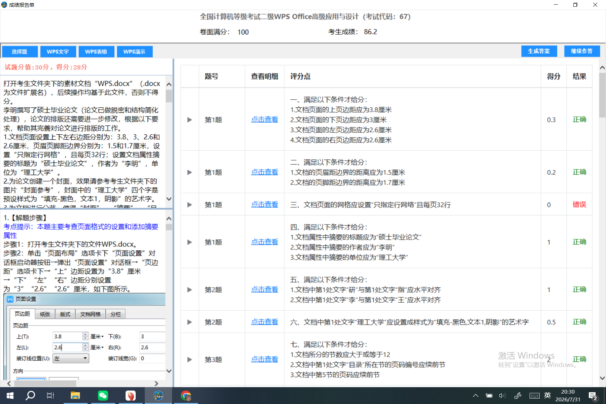The width and height of the screenshot is (606, 404).
Task: Click the exam software taskbar icon
Action: (158, 396)
